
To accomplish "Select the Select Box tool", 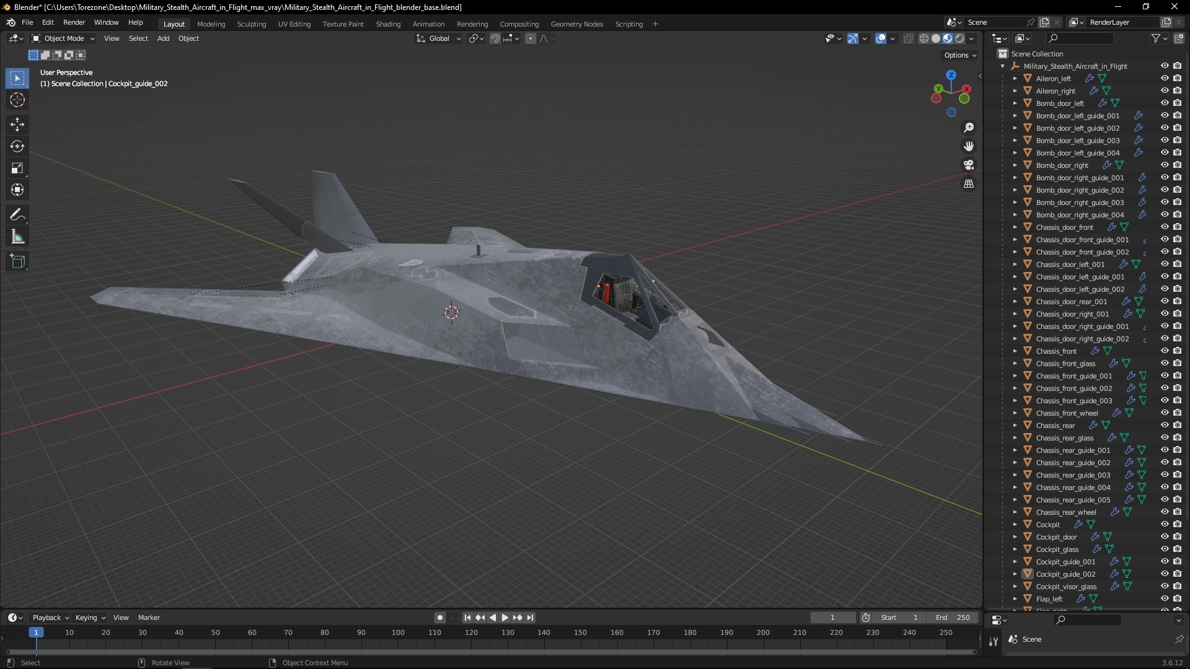I will click(17, 78).
